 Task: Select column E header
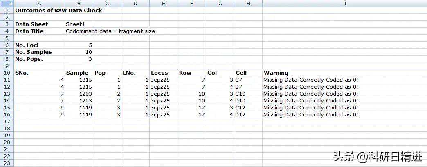coord(164,4)
